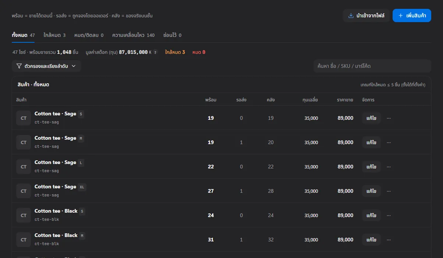The height and width of the screenshot is (258, 443).
Task: Click the คลัง column header
Action: tap(271, 100)
